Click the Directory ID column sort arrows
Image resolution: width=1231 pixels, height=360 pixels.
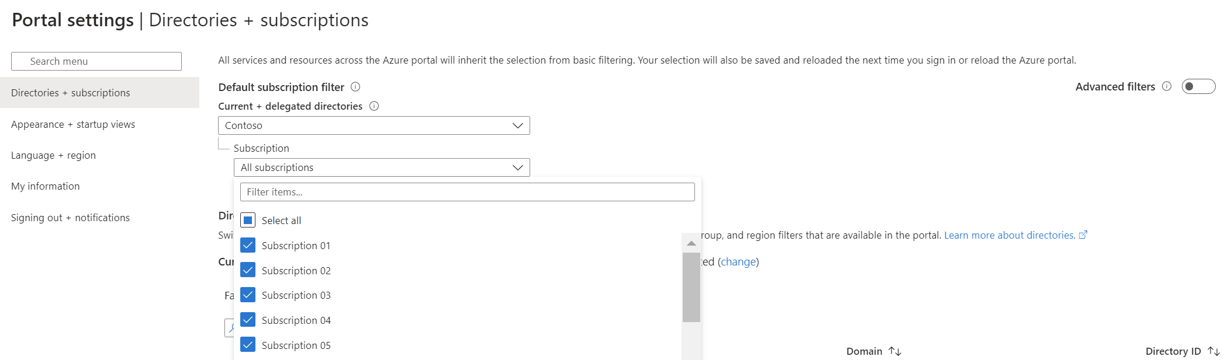tap(1214, 351)
